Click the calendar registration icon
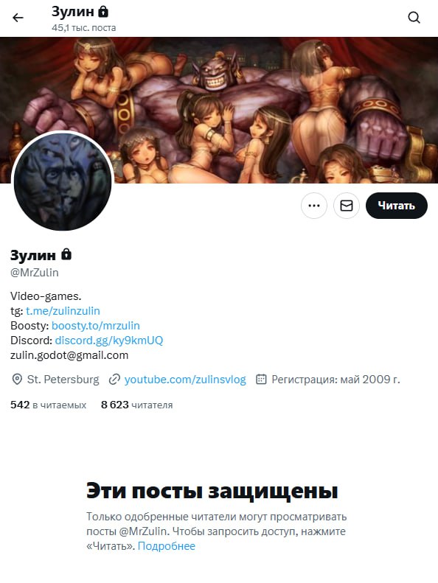This screenshot has width=438, height=583. point(261,380)
